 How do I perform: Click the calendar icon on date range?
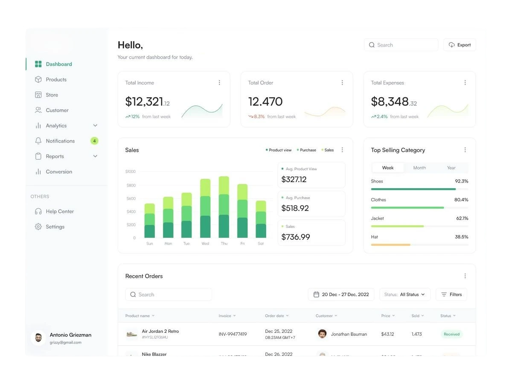(x=316, y=294)
